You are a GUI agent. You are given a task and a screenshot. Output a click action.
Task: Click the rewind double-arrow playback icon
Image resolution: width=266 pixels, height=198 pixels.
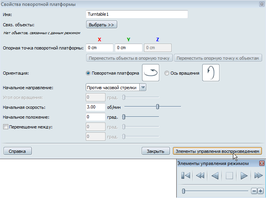pos(200,176)
